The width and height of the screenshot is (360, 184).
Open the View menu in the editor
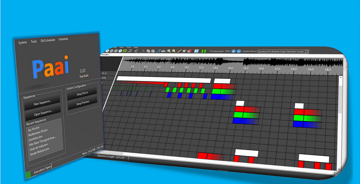[x=122, y=47]
